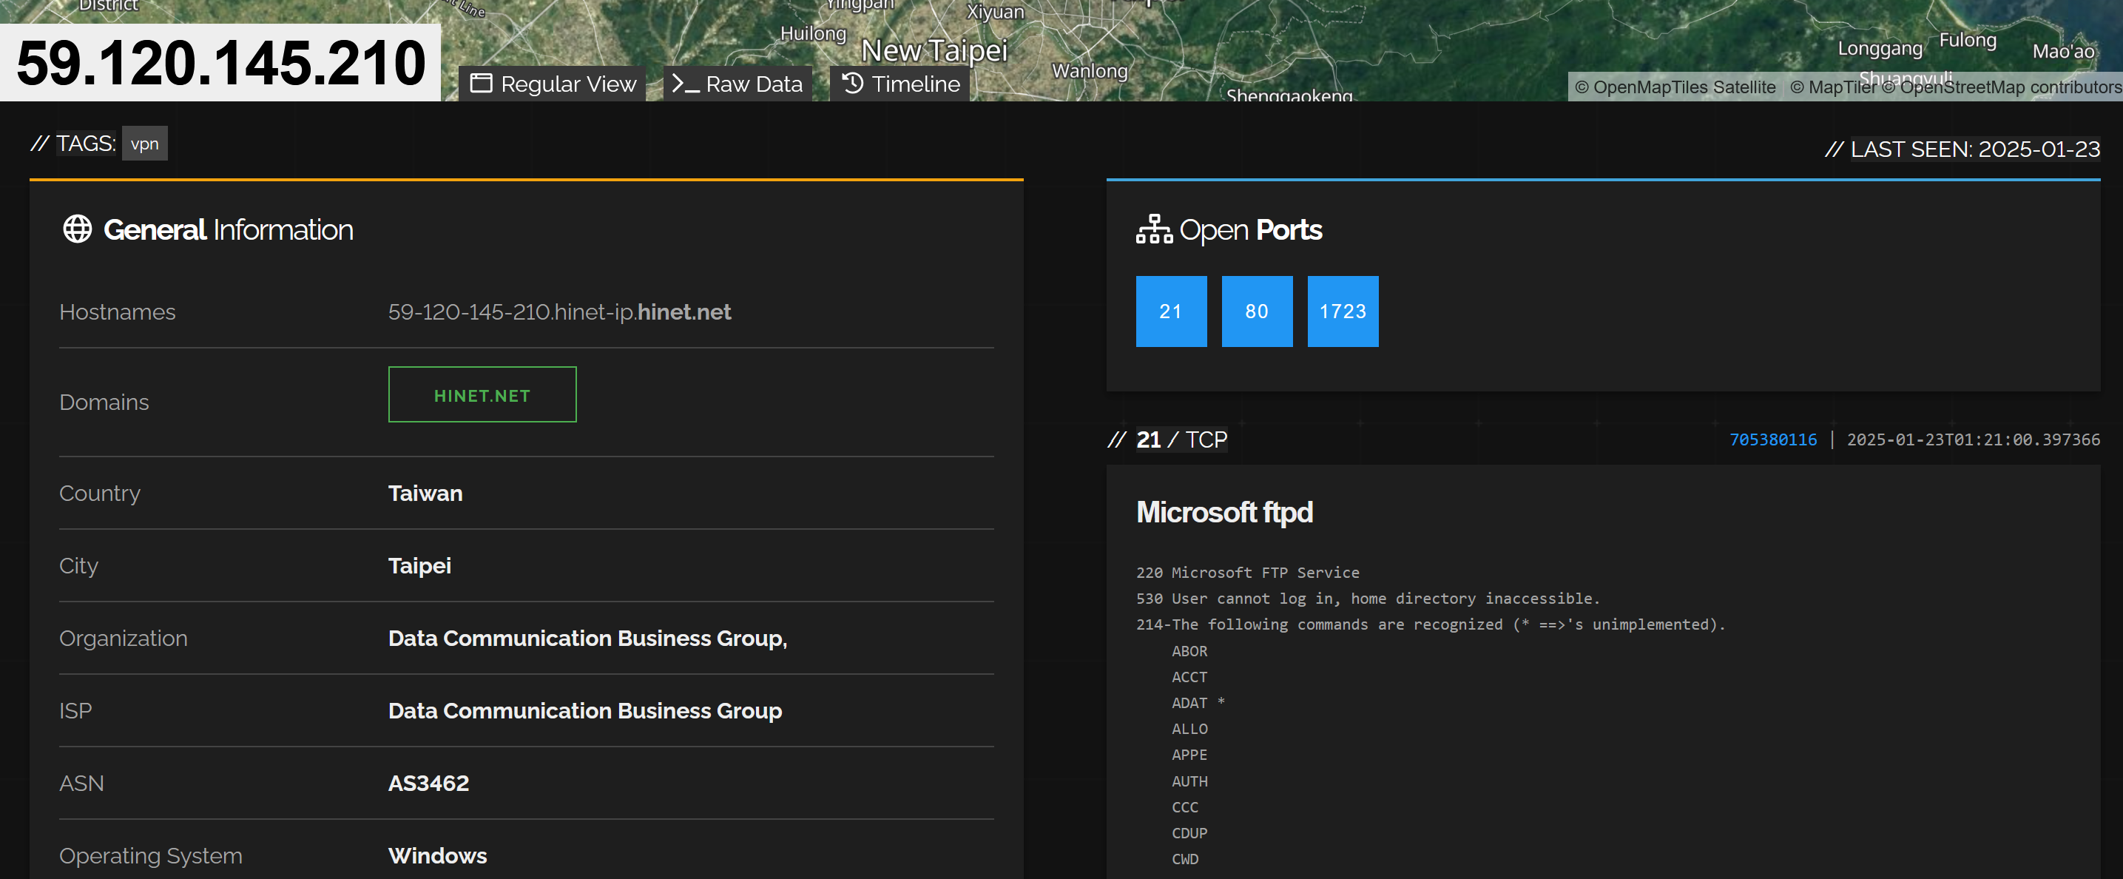Image resolution: width=2123 pixels, height=879 pixels.
Task: Click the LAST SEEN: 2025-01-23 text
Action: click(x=1974, y=149)
